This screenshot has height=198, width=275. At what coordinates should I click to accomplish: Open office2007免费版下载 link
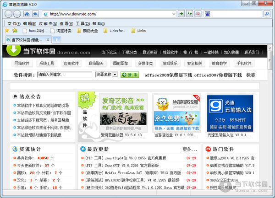click(218, 75)
